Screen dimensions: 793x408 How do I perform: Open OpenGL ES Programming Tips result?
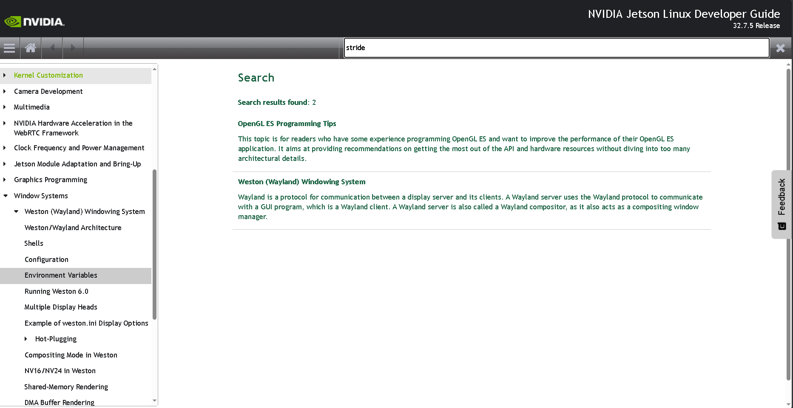(287, 124)
